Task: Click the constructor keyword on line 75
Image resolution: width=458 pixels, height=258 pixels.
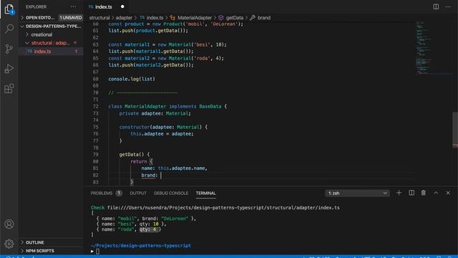Action: coord(135,128)
